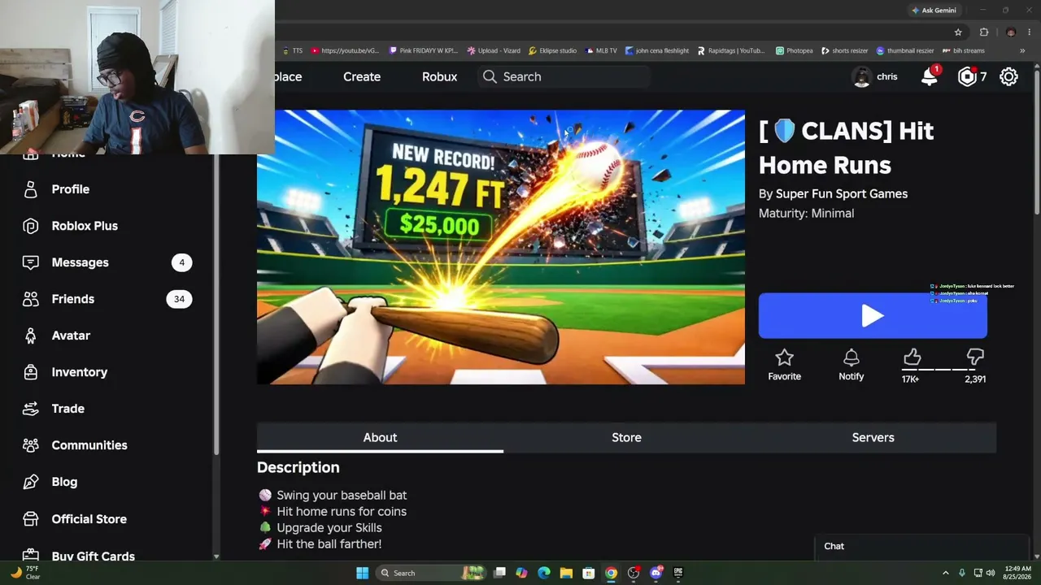Image resolution: width=1041 pixels, height=585 pixels.
Task: Show more bookmarks via the overflow chevron
Action: pos(1022,50)
